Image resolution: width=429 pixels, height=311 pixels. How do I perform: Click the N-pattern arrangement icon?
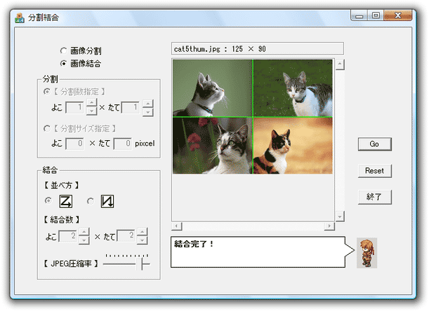click(107, 201)
